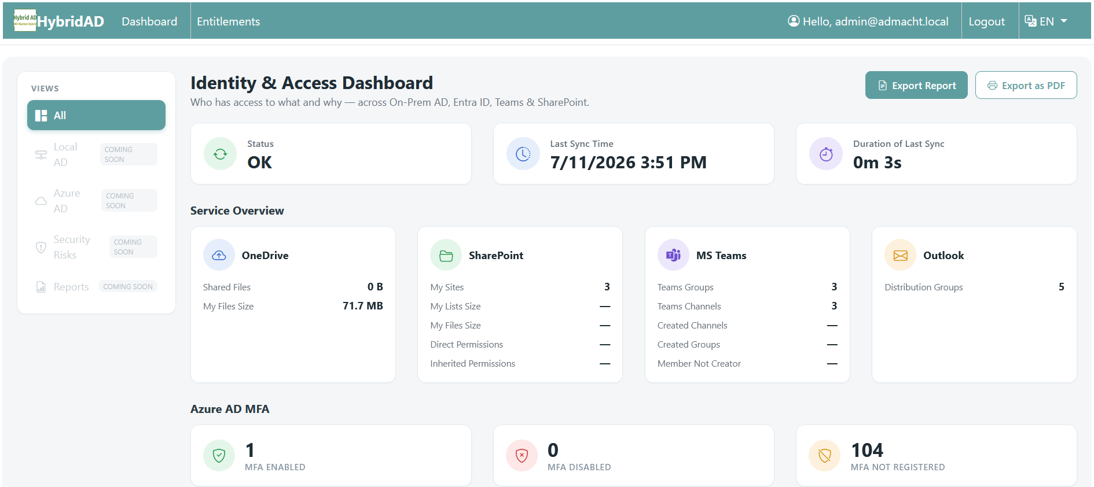The height and width of the screenshot is (487, 1094).
Task: Click Teams Groups row
Action: [x=747, y=287]
